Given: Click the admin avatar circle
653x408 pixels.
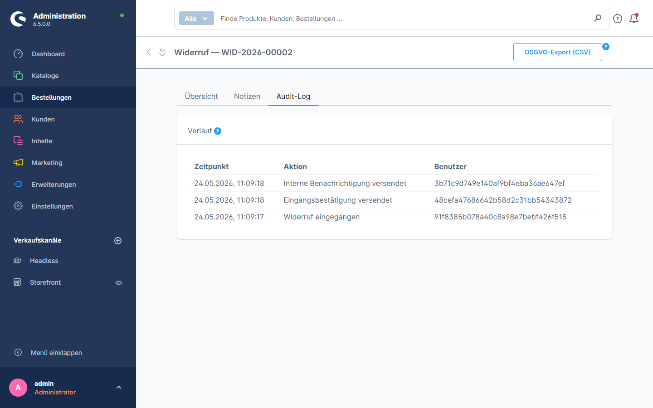Looking at the screenshot, I should [18, 388].
